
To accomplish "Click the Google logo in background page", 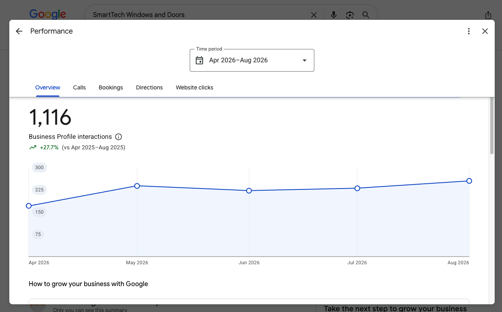I will pos(47,14).
